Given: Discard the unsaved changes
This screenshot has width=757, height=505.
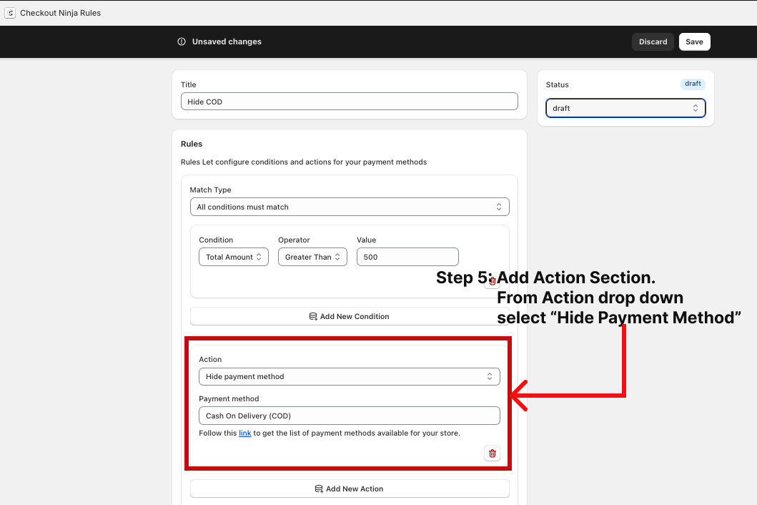Looking at the screenshot, I should pos(653,41).
